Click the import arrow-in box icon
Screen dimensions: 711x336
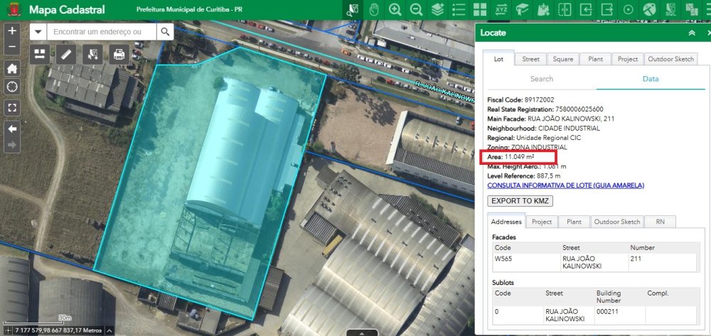coord(586,10)
